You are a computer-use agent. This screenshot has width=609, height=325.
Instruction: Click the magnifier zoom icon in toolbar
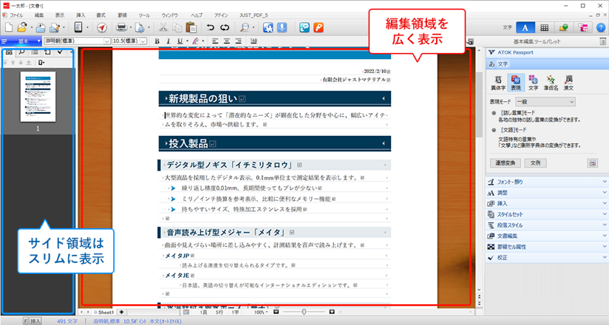[x=243, y=27]
